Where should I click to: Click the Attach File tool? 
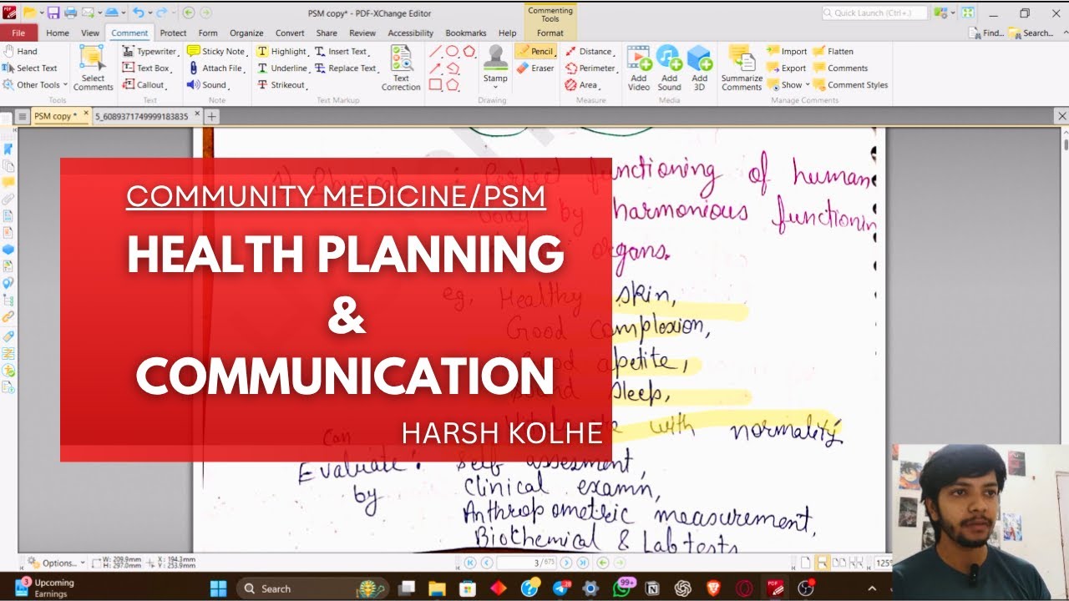[x=215, y=68]
